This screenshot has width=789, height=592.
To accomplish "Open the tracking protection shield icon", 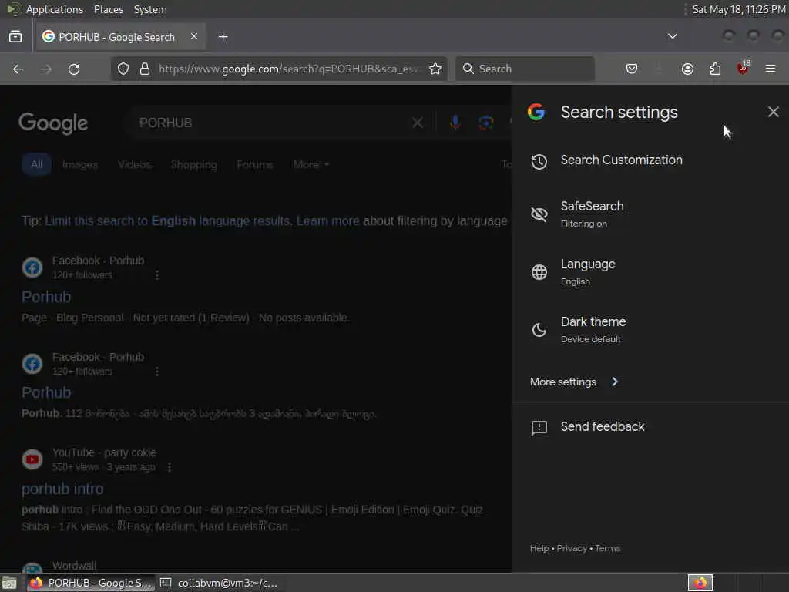I will [x=123, y=69].
